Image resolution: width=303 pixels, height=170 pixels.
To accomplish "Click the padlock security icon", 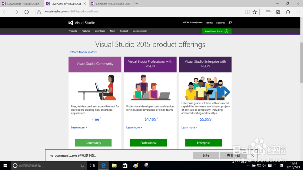I will pyautogui.click(x=39, y=12).
